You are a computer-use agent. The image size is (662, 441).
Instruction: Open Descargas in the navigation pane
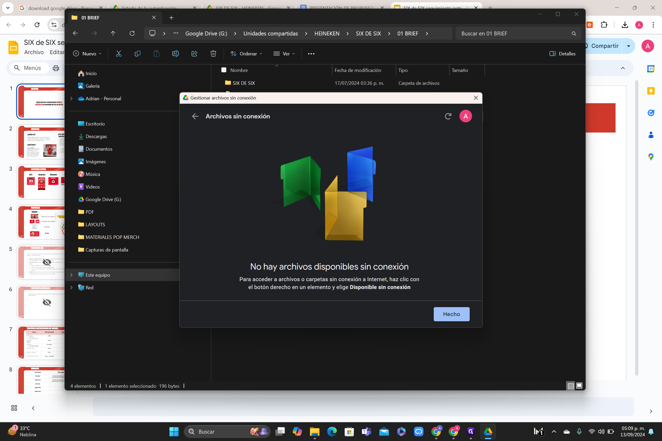pos(96,136)
